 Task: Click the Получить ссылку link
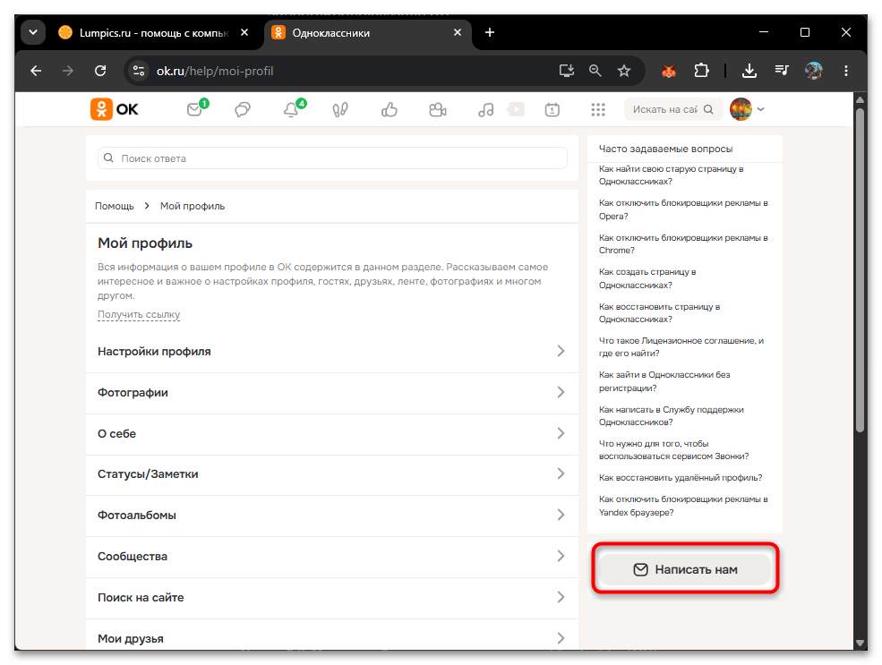click(139, 314)
